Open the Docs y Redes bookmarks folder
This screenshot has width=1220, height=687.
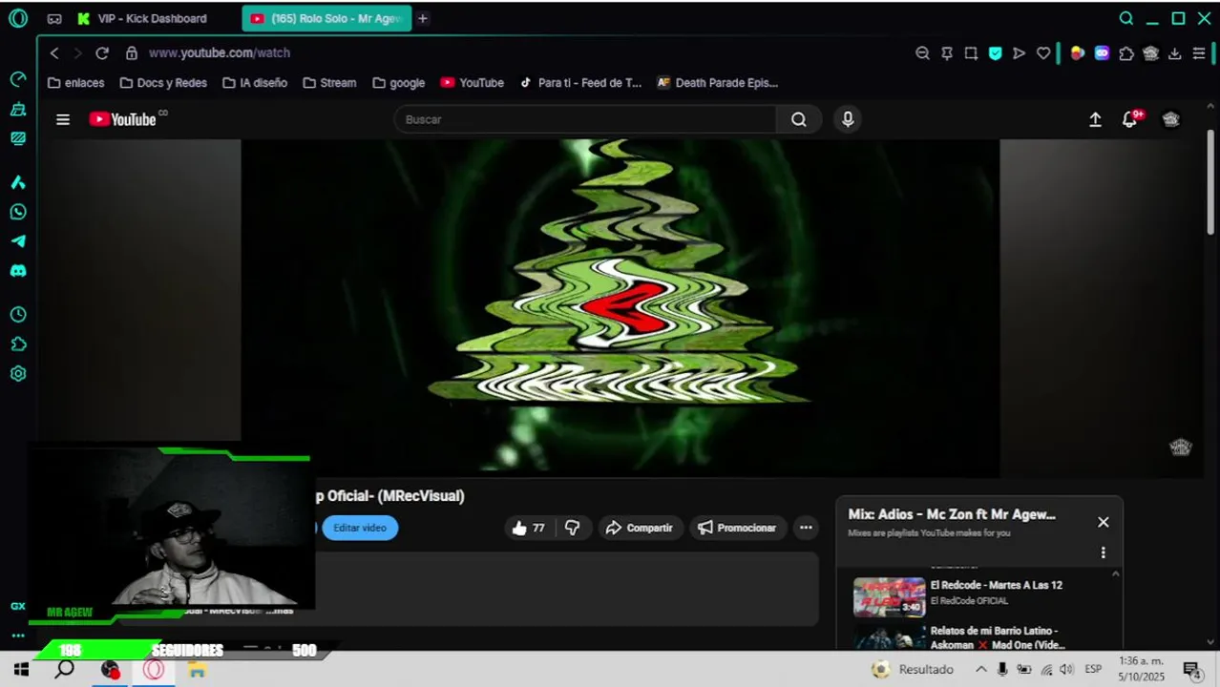click(163, 83)
